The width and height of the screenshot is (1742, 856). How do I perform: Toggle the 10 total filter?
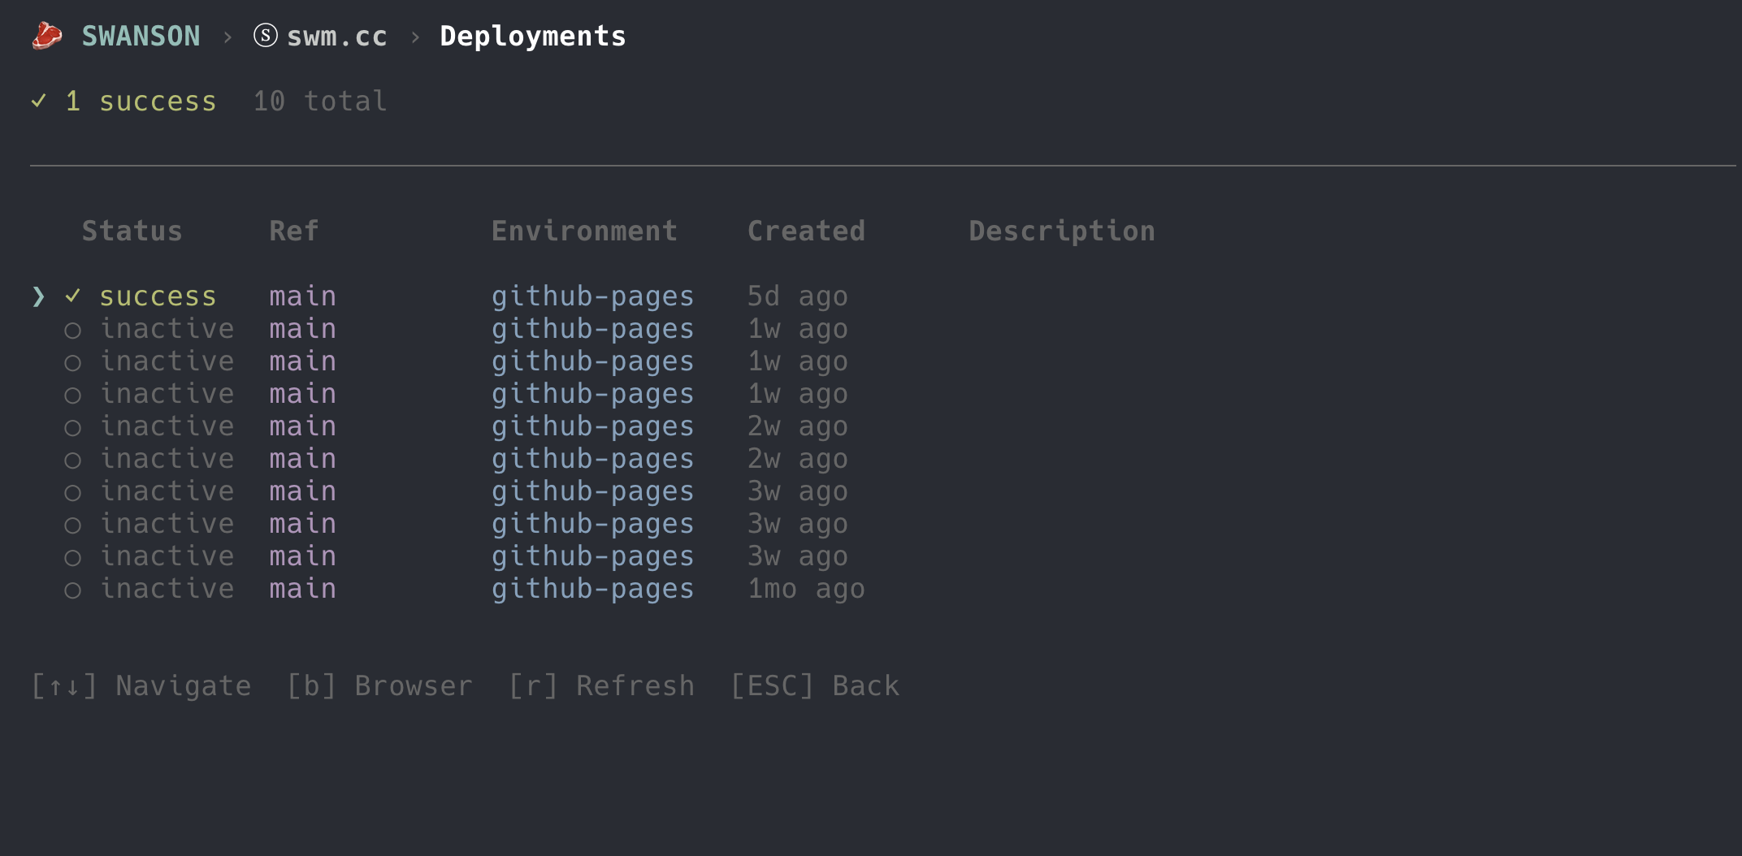[319, 101]
